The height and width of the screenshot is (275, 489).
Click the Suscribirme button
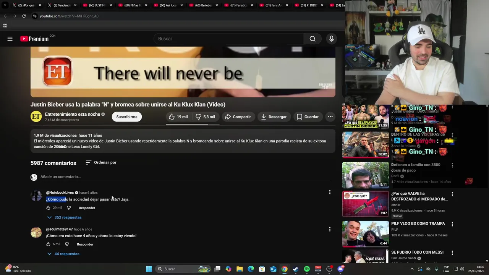[x=127, y=117]
